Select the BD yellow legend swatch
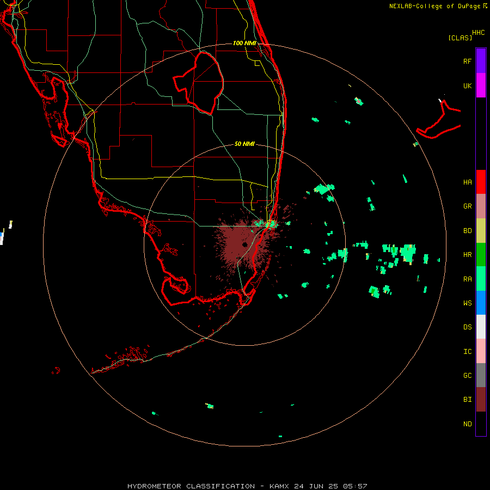The image size is (490, 490). click(481, 230)
